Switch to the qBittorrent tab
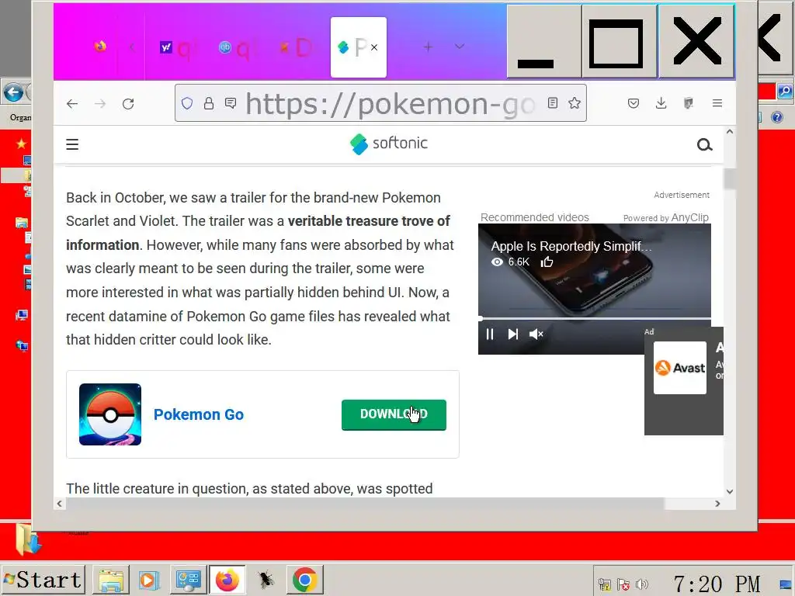The height and width of the screenshot is (596, 795). pyautogui.click(x=234, y=47)
